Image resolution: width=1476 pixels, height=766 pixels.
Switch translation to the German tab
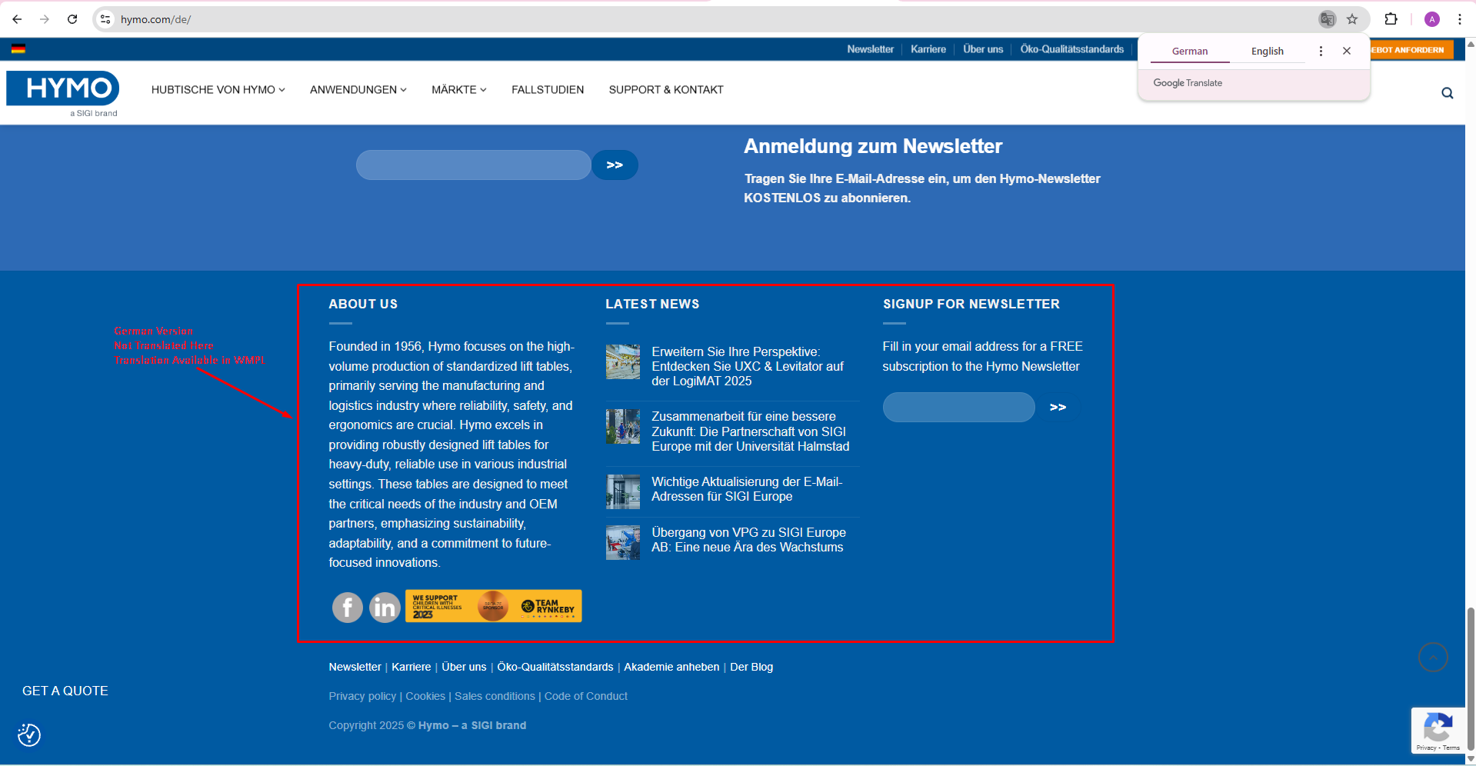pyautogui.click(x=1190, y=52)
